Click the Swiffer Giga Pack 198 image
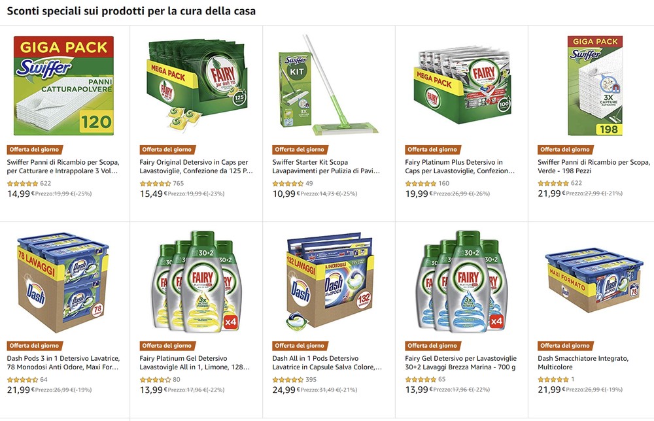The width and height of the screenshot is (654, 421). point(594,86)
